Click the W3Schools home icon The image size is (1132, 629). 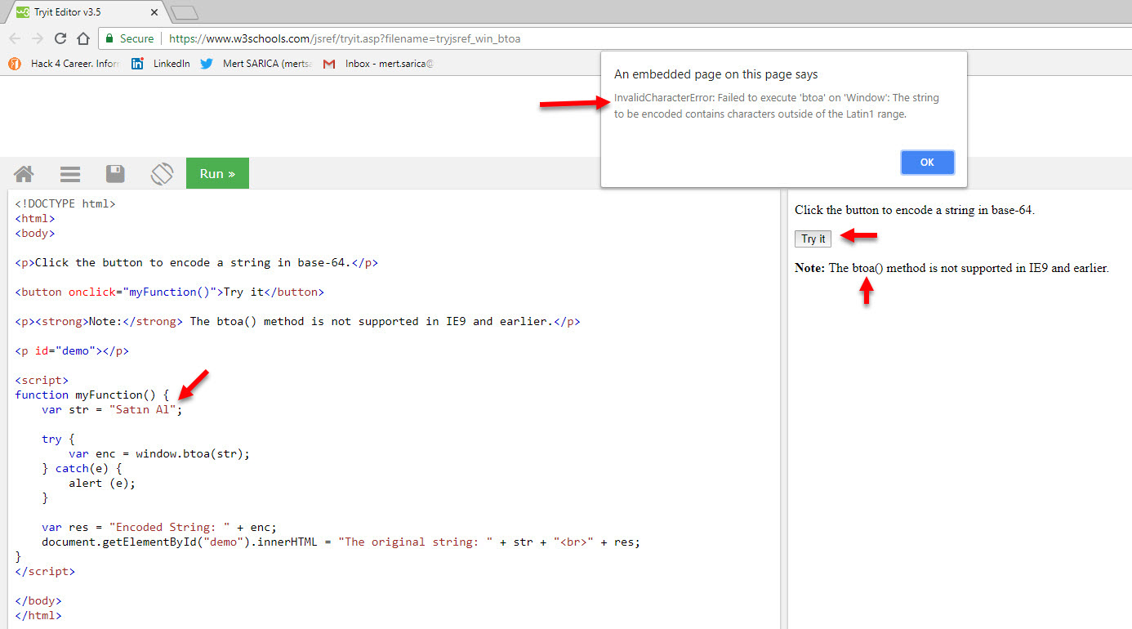pyautogui.click(x=24, y=173)
